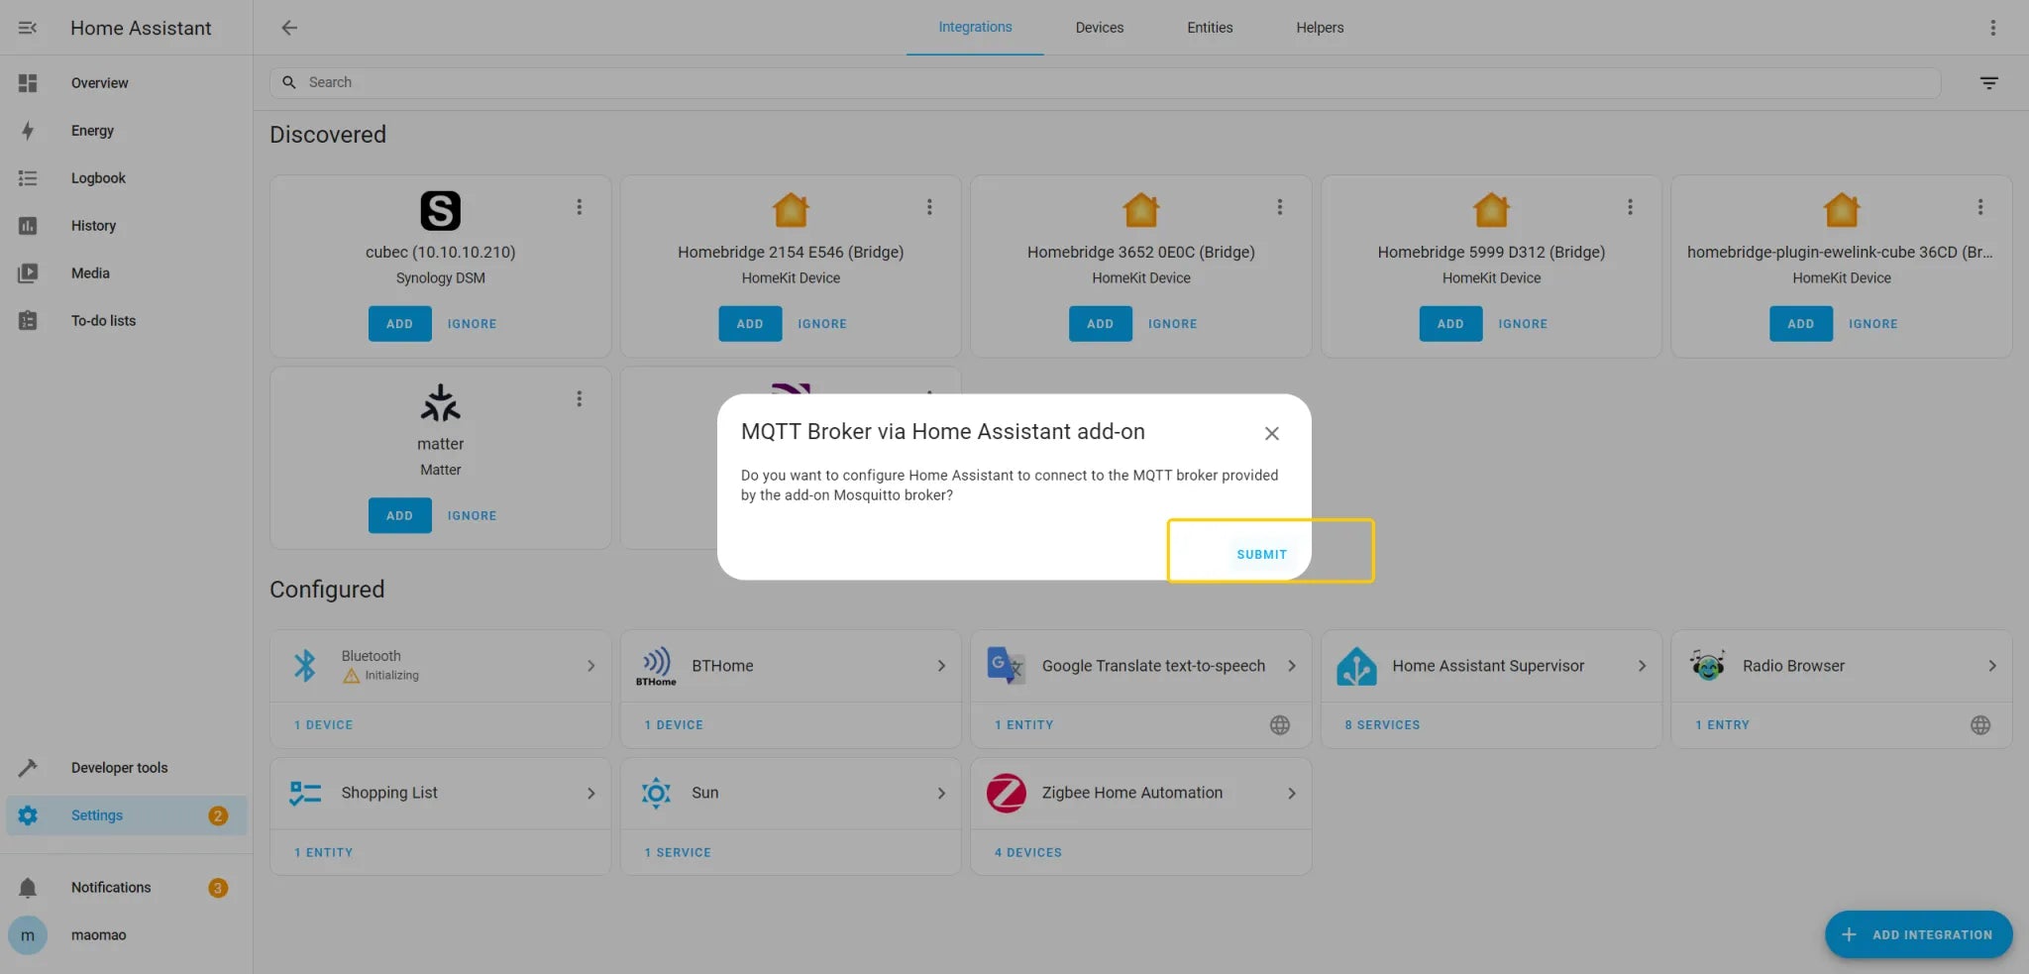Add the matter integration
Screen dimensions: 2029x974
(399, 516)
